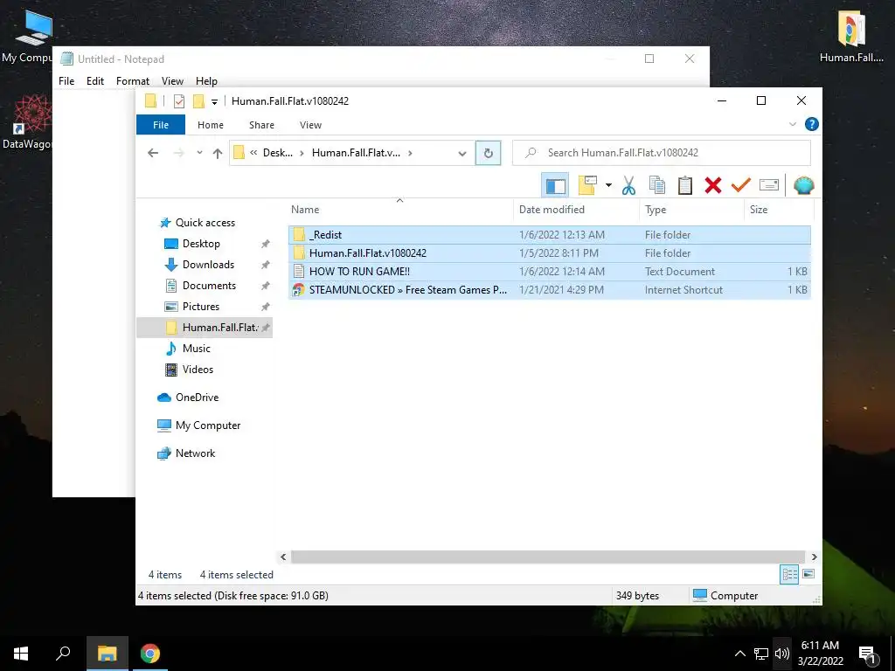Viewport: 895px width, 671px height.
Task: Customize Quick Access Toolbar dropdown arrow
Action: 215,102
